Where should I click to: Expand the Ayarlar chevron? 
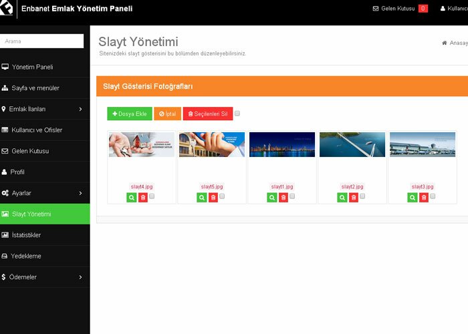click(x=80, y=193)
